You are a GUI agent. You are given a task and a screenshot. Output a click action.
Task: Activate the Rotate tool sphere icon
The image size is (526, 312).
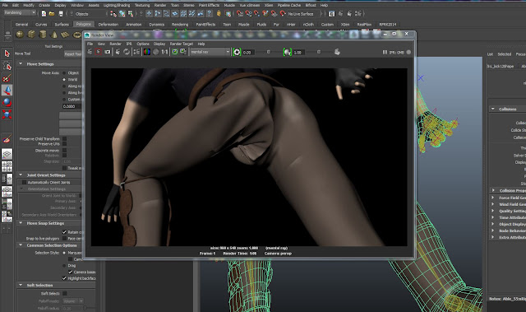(x=7, y=102)
